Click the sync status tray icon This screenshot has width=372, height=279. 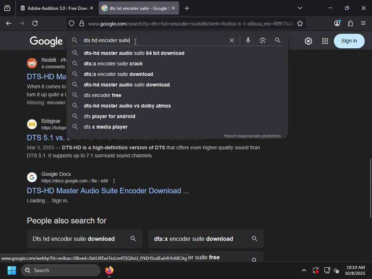(316, 270)
